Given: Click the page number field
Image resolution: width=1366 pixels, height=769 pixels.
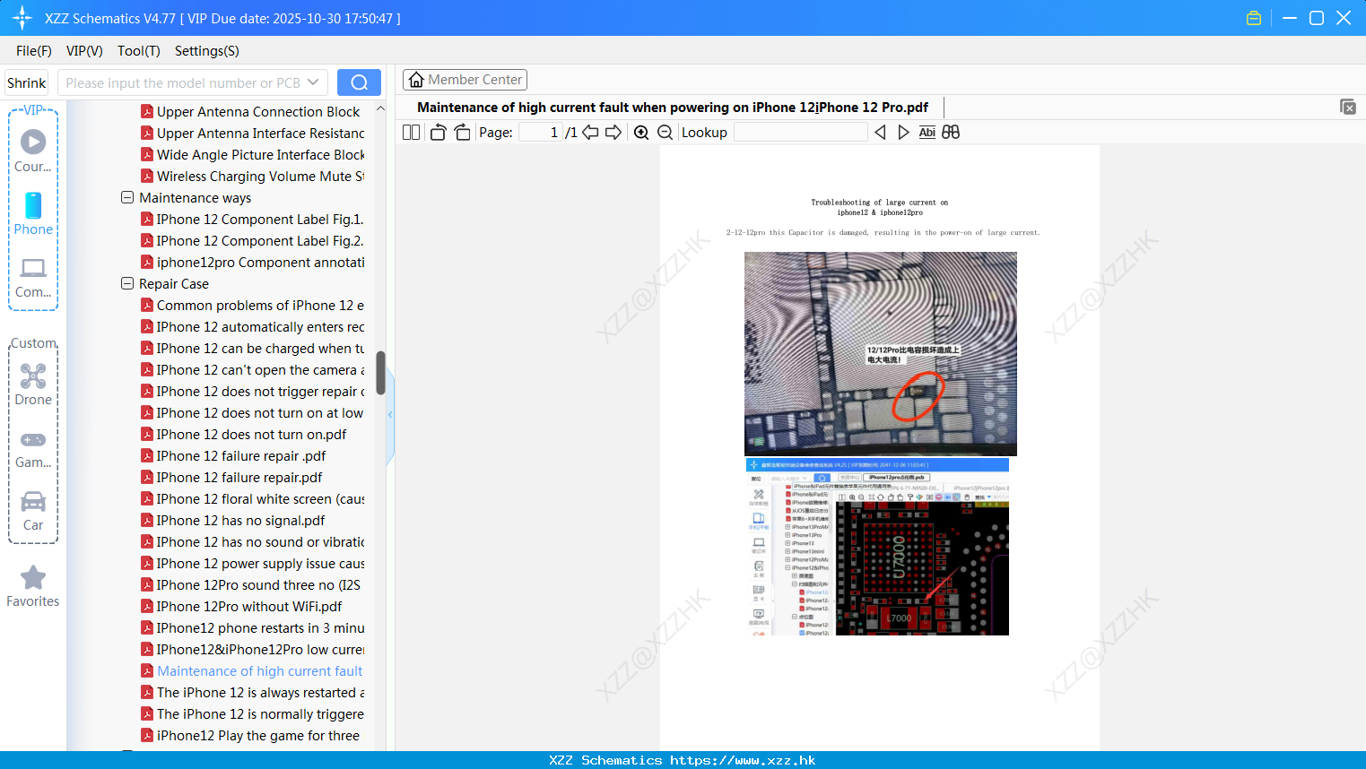Looking at the screenshot, I should click(x=541, y=132).
